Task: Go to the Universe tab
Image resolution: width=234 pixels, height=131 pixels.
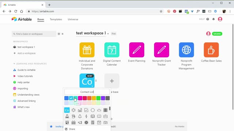Action: pyautogui.click(x=73, y=19)
